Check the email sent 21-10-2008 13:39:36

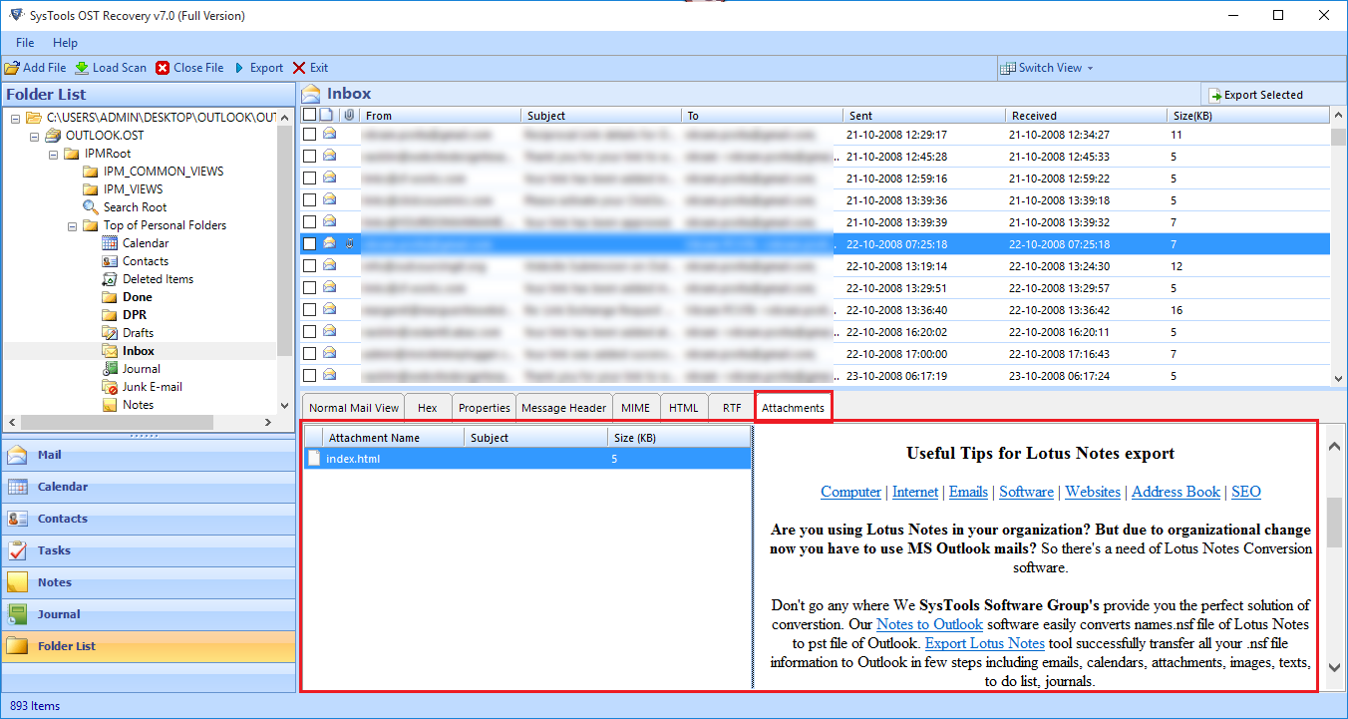(310, 200)
